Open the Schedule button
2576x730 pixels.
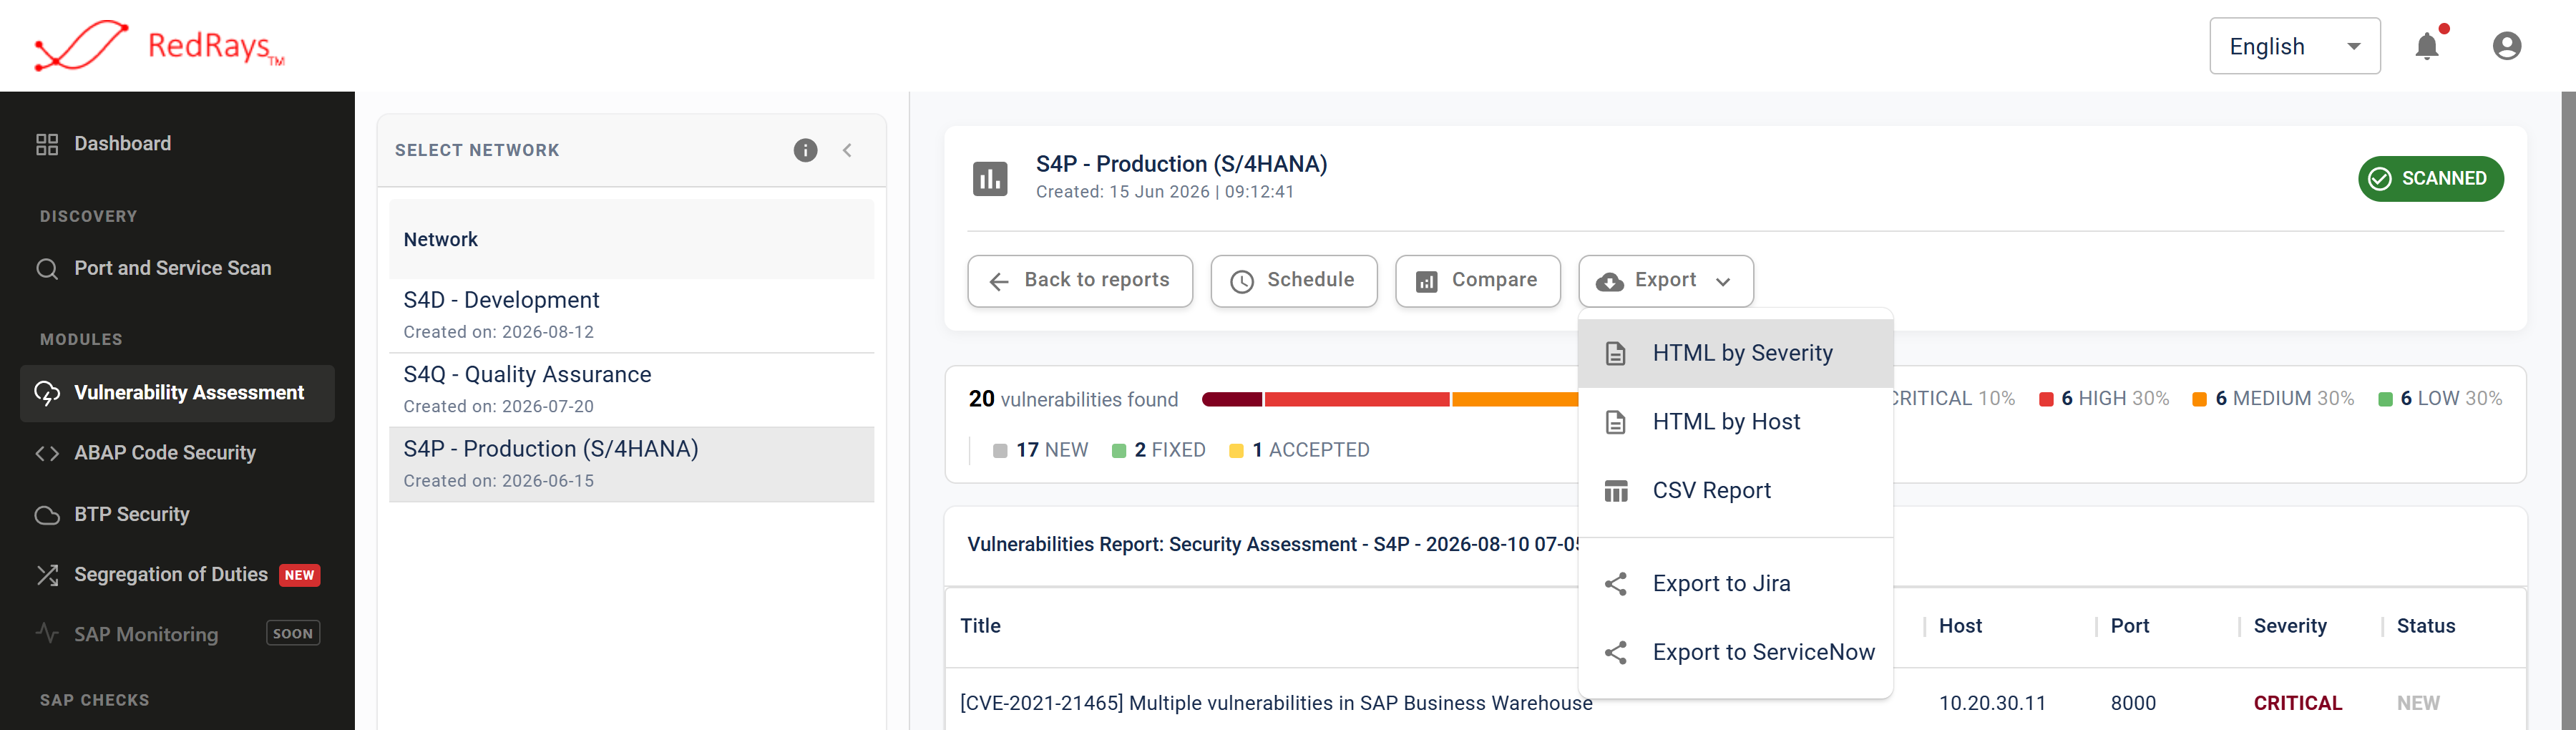click(x=1293, y=281)
